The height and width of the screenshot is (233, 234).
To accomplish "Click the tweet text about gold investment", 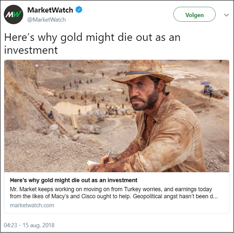I will pyautogui.click(x=92, y=43).
